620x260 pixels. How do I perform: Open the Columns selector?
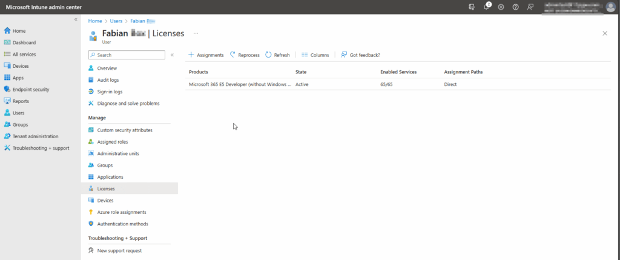click(x=315, y=55)
